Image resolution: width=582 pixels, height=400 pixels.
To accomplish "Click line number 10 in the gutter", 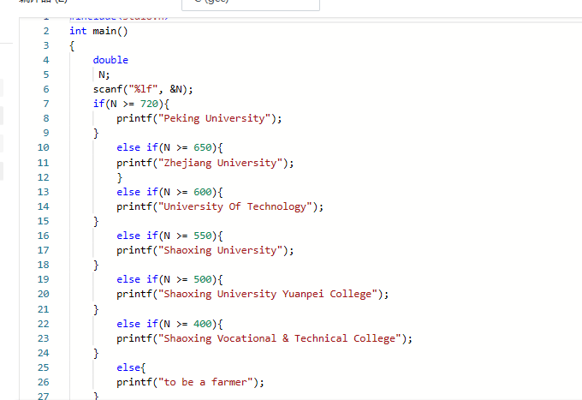I will (x=43, y=148).
